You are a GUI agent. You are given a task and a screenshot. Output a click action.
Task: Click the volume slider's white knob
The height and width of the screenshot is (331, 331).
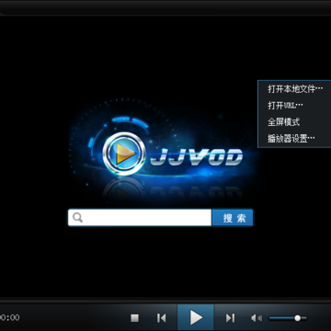pos(297,318)
